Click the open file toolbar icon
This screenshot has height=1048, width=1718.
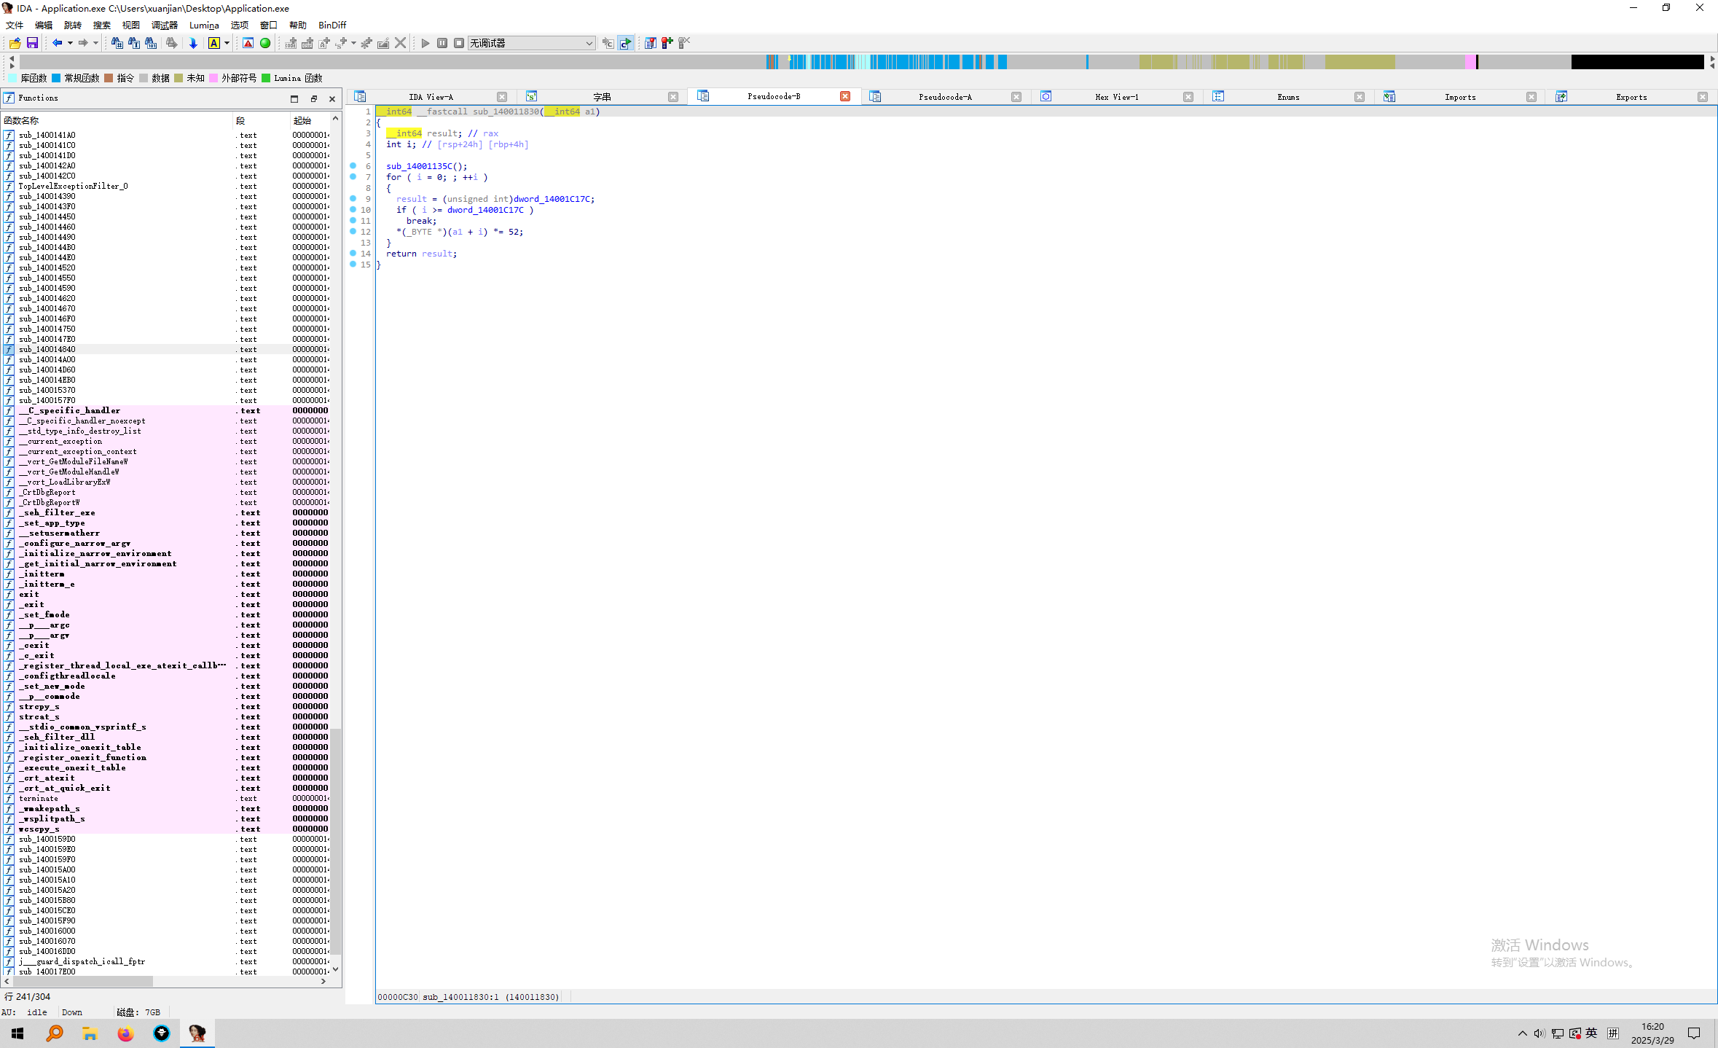tap(15, 43)
